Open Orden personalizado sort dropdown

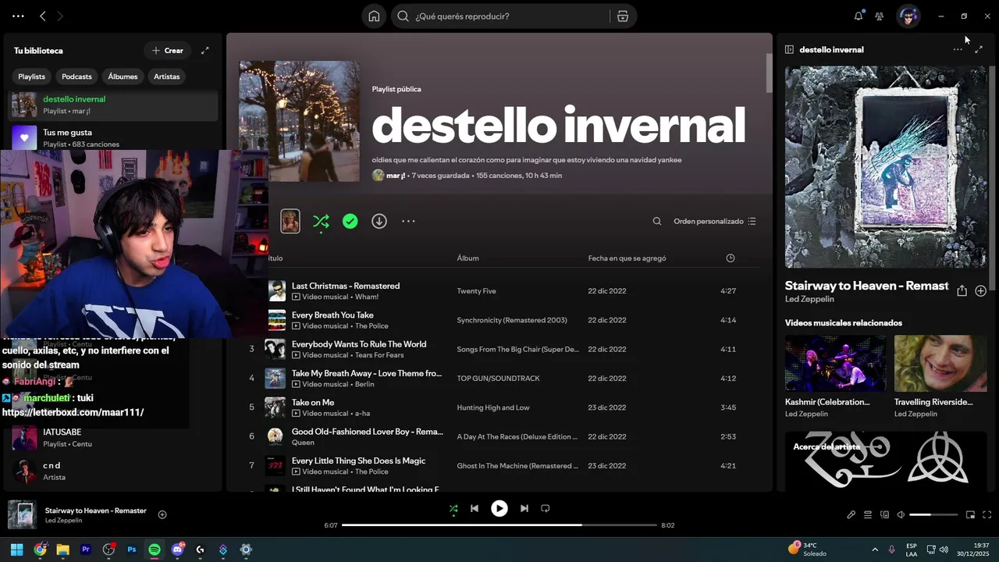click(715, 222)
